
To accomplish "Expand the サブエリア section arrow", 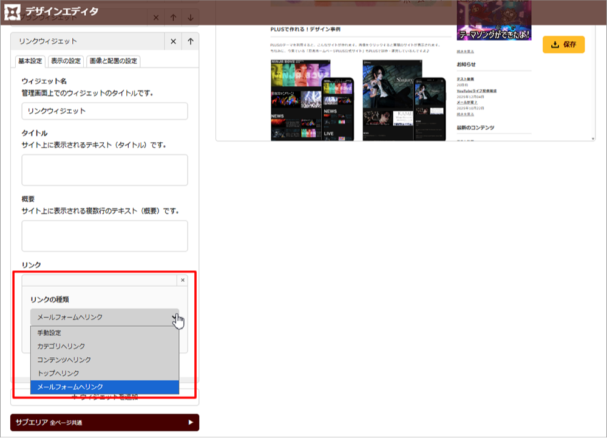I will coord(191,422).
